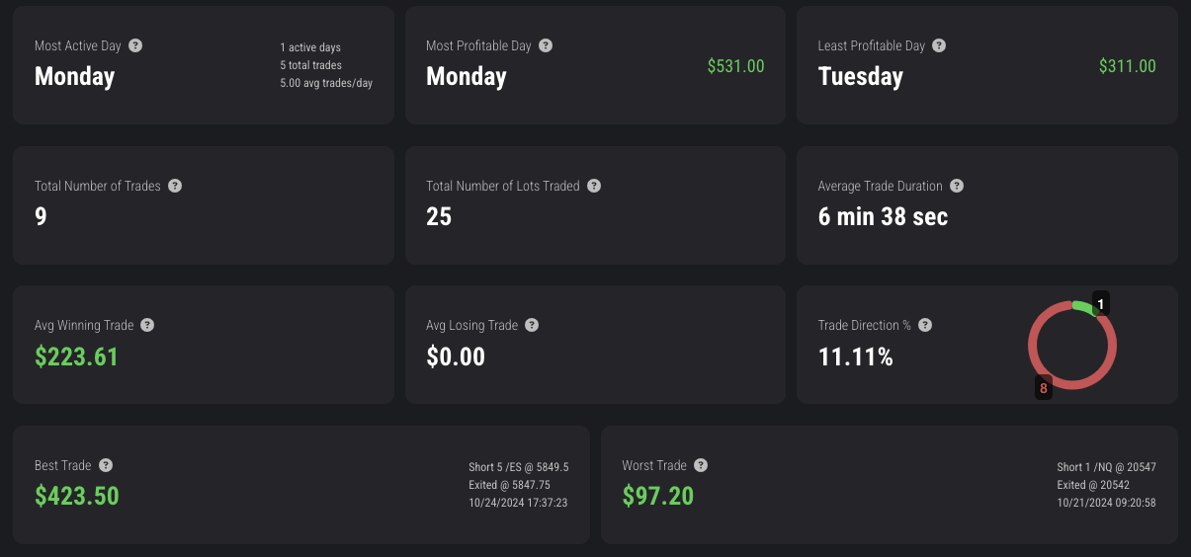The height and width of the screenshot is (557, 1191).
Task: Open Worst Trade help icon
Action: (701, 465)
